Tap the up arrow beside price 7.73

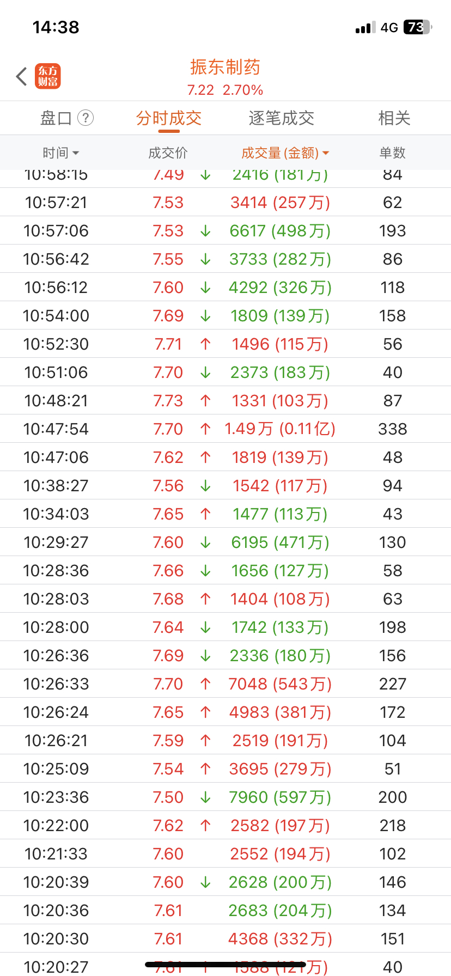point(205,401)
